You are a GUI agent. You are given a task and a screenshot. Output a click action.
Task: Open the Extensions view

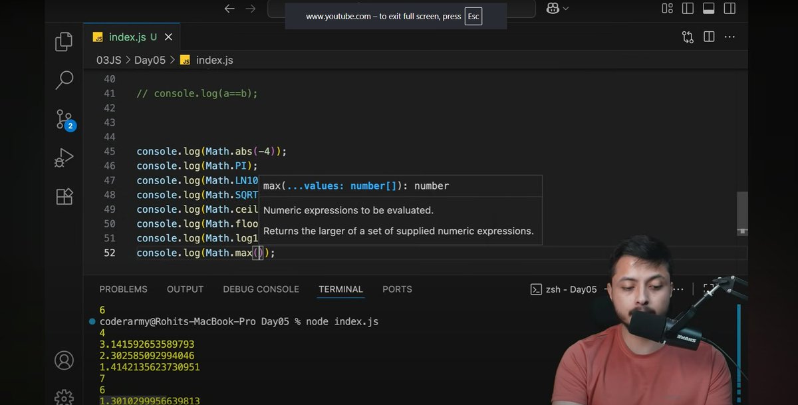(x=64, y=197)
